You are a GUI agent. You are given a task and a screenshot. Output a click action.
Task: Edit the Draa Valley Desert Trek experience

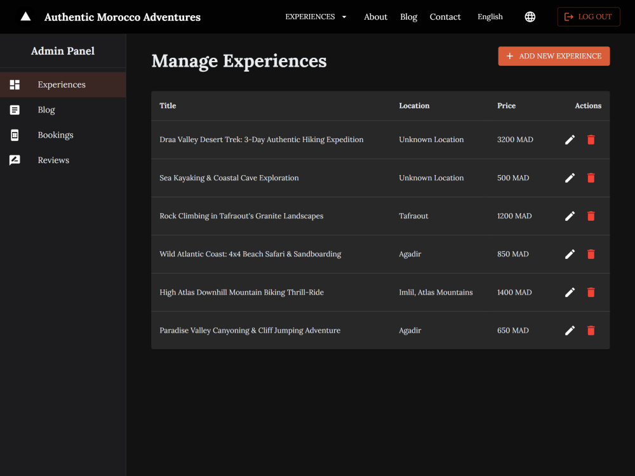tap(570, 140)
